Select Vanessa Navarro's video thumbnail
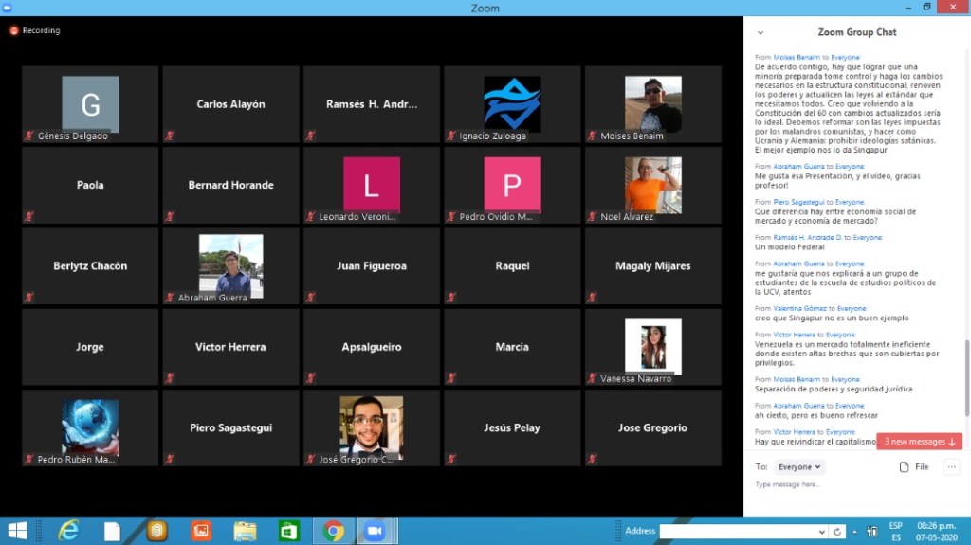The width and height of the screenshot is (971, 545). click(x=652, y=347)
